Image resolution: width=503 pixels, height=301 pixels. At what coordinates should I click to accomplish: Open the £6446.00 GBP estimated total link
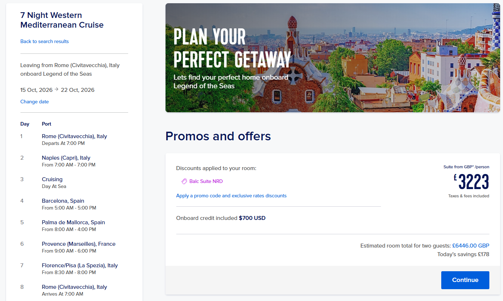tap(471, 246)
